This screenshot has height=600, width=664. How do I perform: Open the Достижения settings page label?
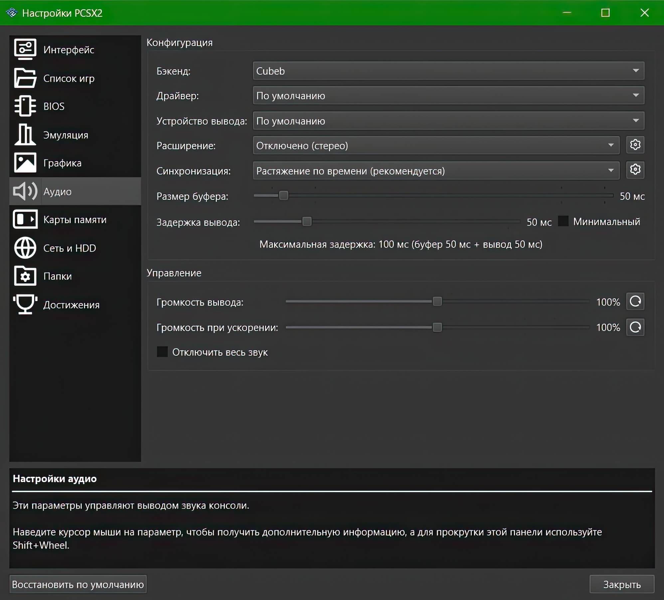tap(71, 305)
